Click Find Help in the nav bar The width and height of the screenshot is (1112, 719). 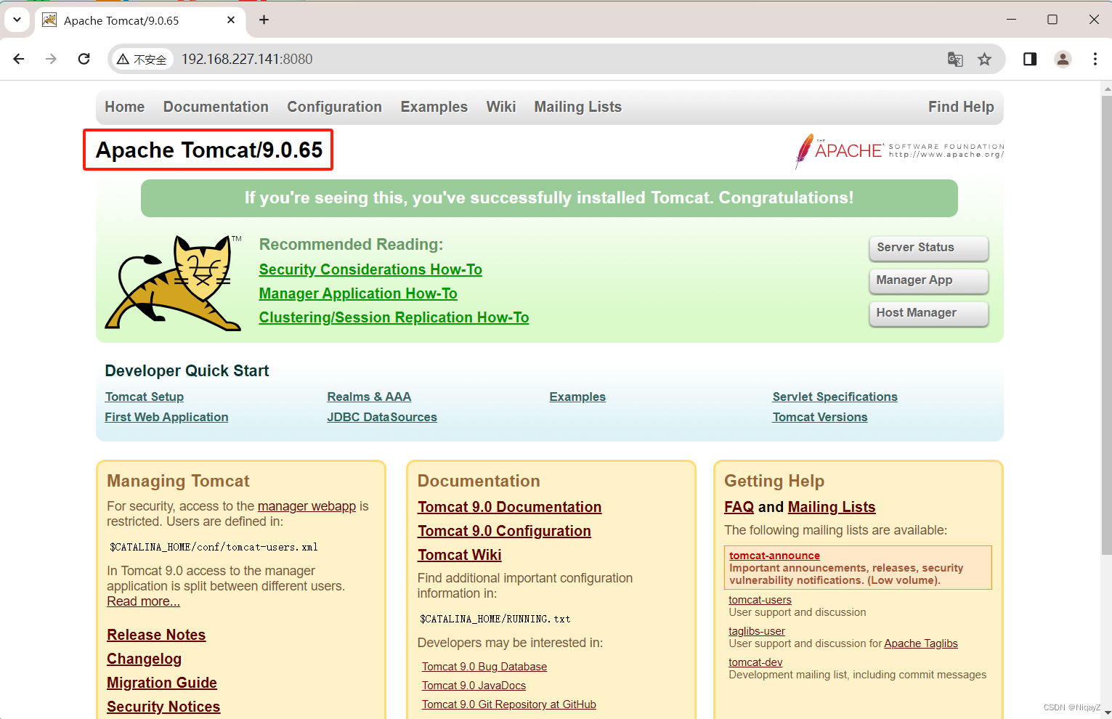click(961, 107)
